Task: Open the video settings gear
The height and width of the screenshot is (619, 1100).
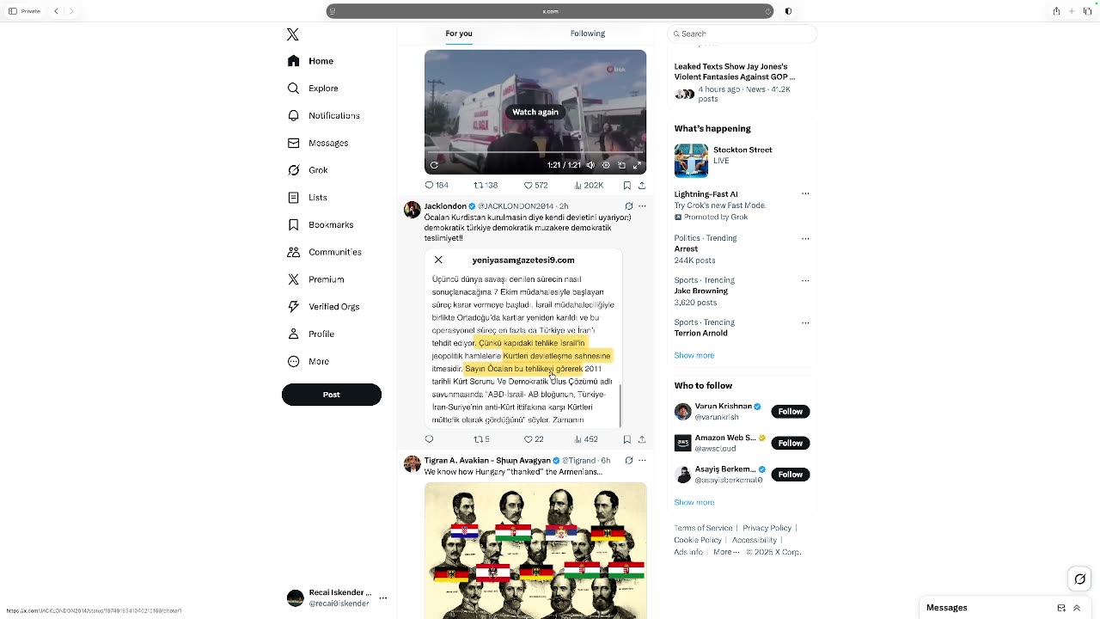Action: (606, 165)
